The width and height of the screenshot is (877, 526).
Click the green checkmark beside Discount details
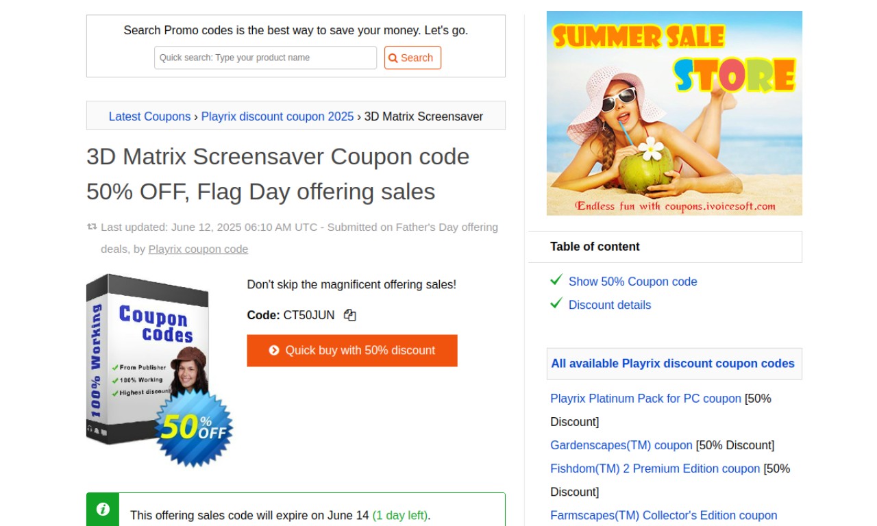(x=556, y=303)
